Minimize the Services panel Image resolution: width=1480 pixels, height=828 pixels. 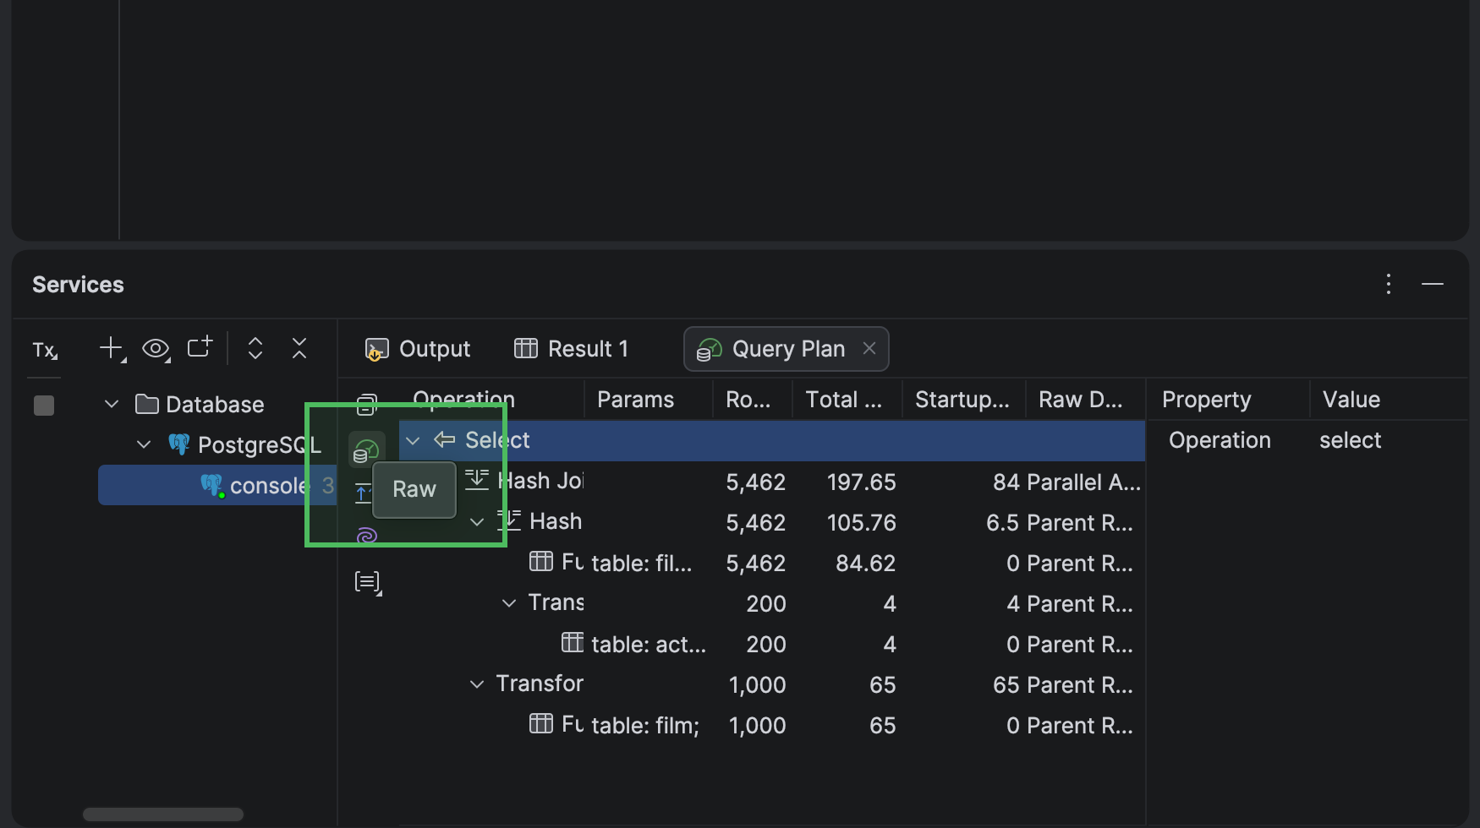click(x=1433, y=284)
